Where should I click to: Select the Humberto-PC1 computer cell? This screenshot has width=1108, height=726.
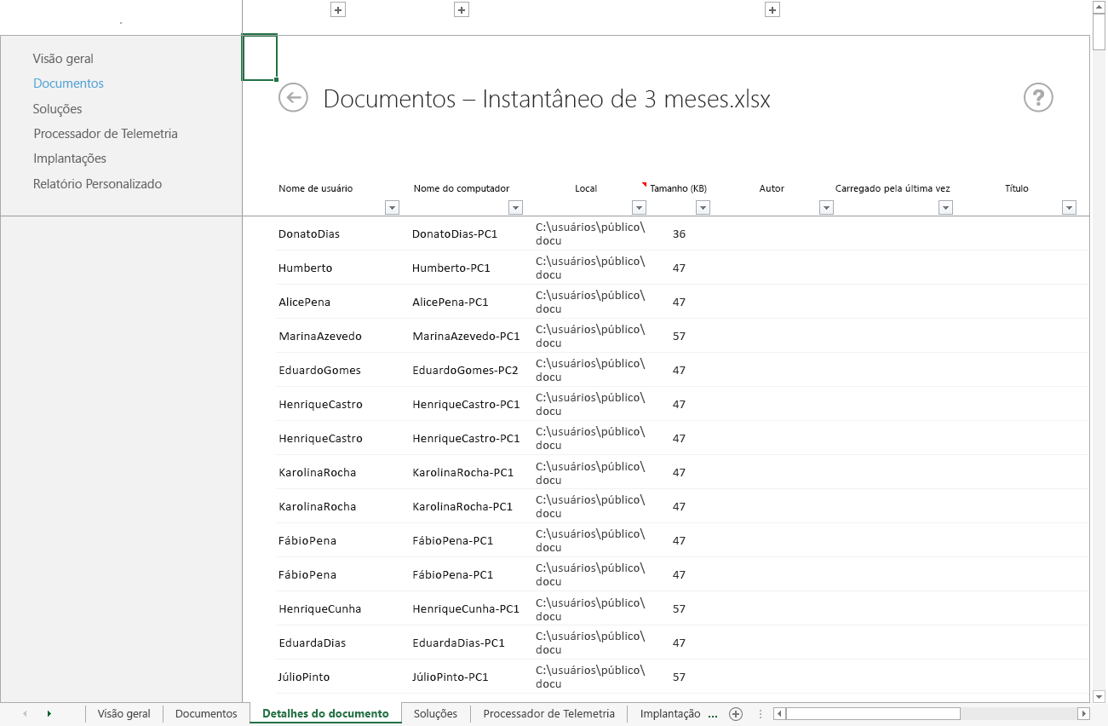pyautogui.click(x=451, y=268)
